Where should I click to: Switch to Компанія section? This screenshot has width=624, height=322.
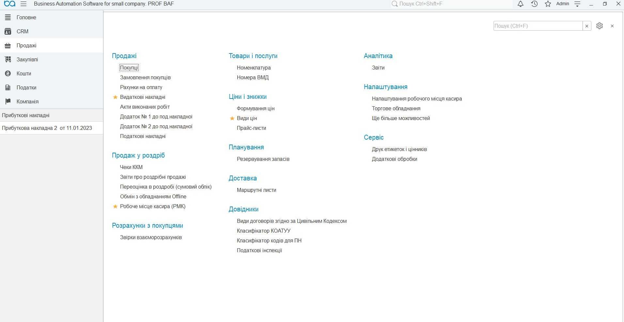click(52, 101)
